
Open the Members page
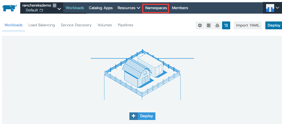(180, 8)
